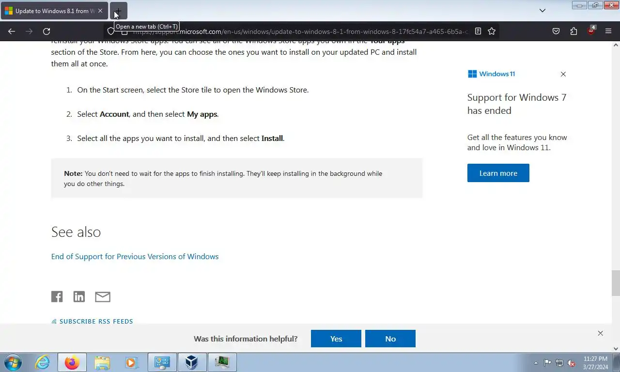The width and height of the screenshot is (620, 372).
Task: Open the muted volume tray icon
Action: pos(571,363)
